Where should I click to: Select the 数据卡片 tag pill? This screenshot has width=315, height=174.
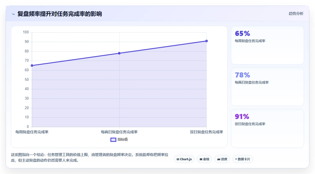tap(243, 159)
